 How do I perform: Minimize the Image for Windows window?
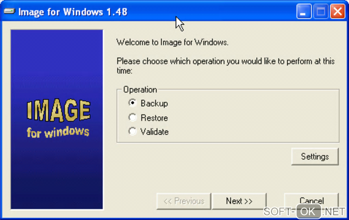click(304, 11)
